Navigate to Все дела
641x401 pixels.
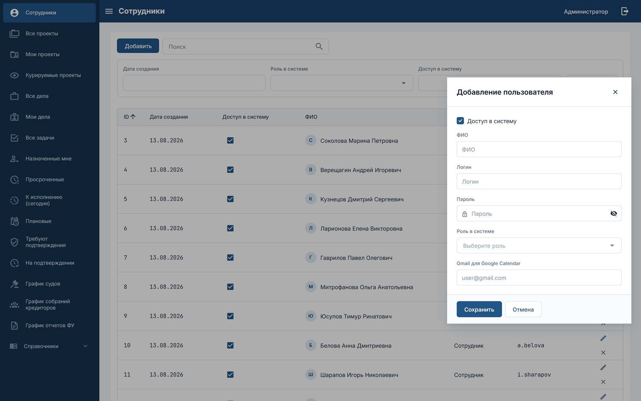(x=49, y=96)
